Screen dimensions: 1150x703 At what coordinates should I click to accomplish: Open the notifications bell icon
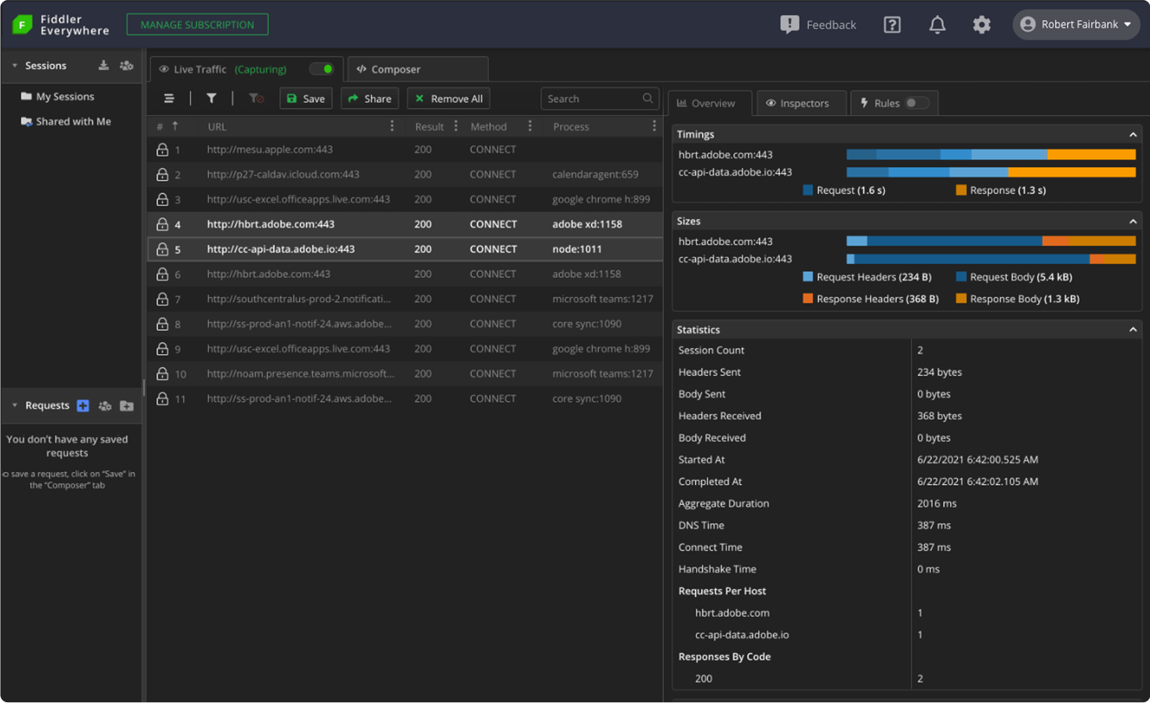click(x=937, y=25)
